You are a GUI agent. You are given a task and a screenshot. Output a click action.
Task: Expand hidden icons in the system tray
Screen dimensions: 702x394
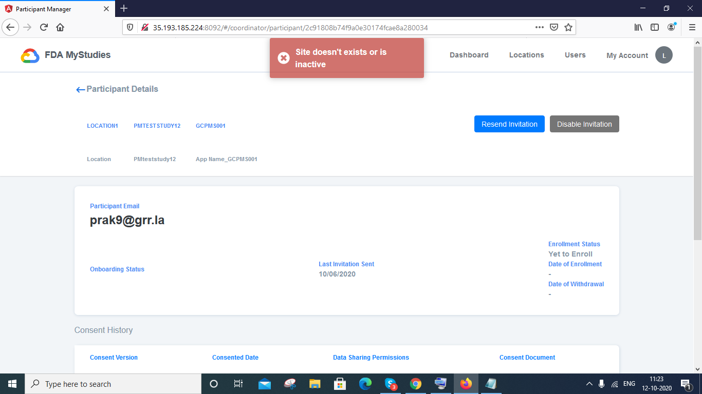589,384
